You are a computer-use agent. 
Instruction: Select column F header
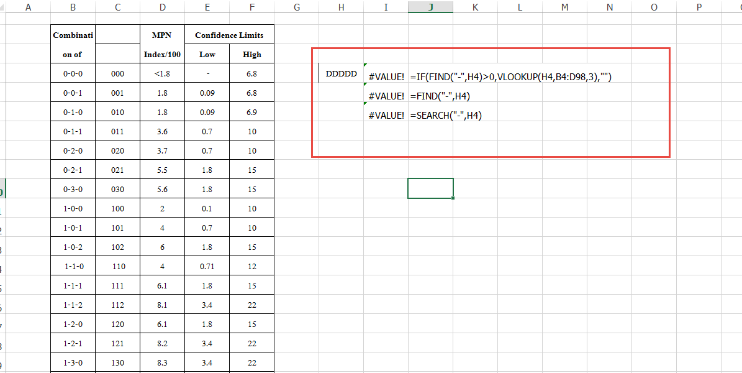tap(251, 6)
